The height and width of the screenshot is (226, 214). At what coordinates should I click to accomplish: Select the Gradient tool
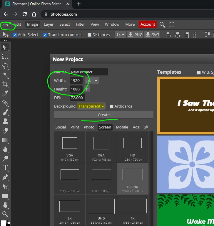tap(5, 140)
